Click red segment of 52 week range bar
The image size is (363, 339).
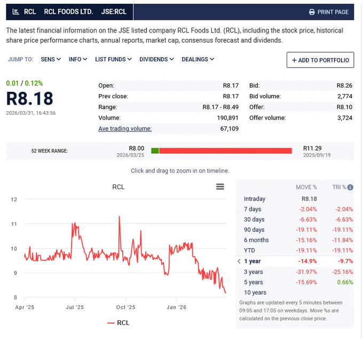click(225, 151)
